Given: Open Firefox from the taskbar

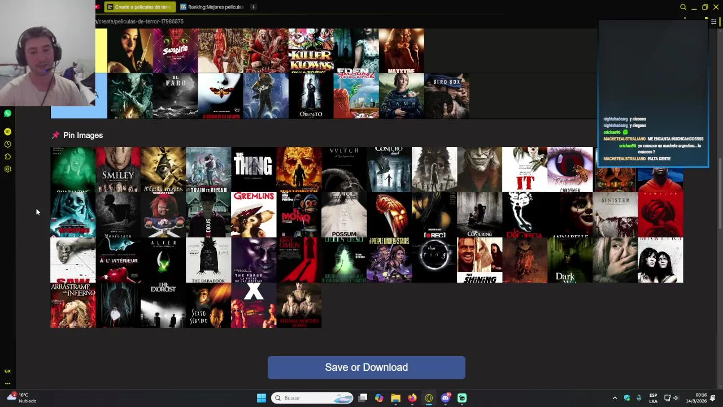Looking at the screenshot, I should (x=412, y=398).
